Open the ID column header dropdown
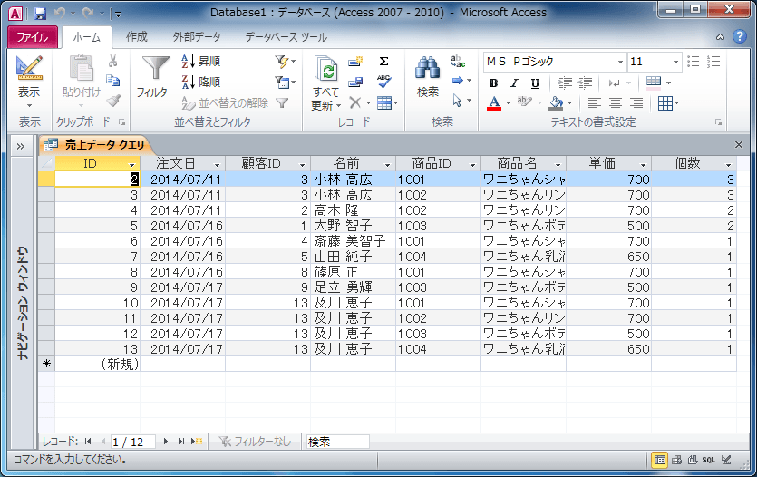757x477 pixels. [x=131, y=165]
